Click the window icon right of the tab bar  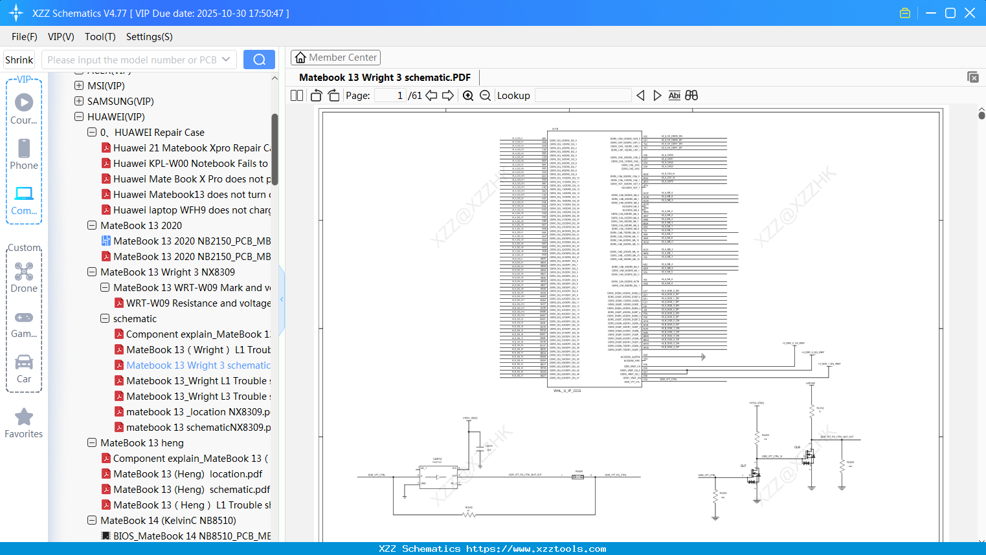[973, 77]
